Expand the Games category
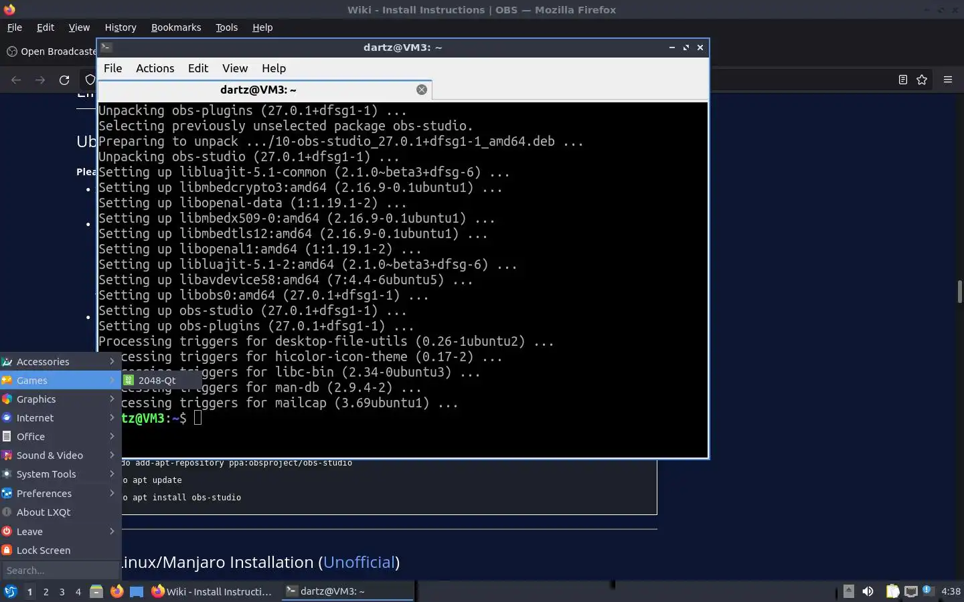 coord(60,380)
